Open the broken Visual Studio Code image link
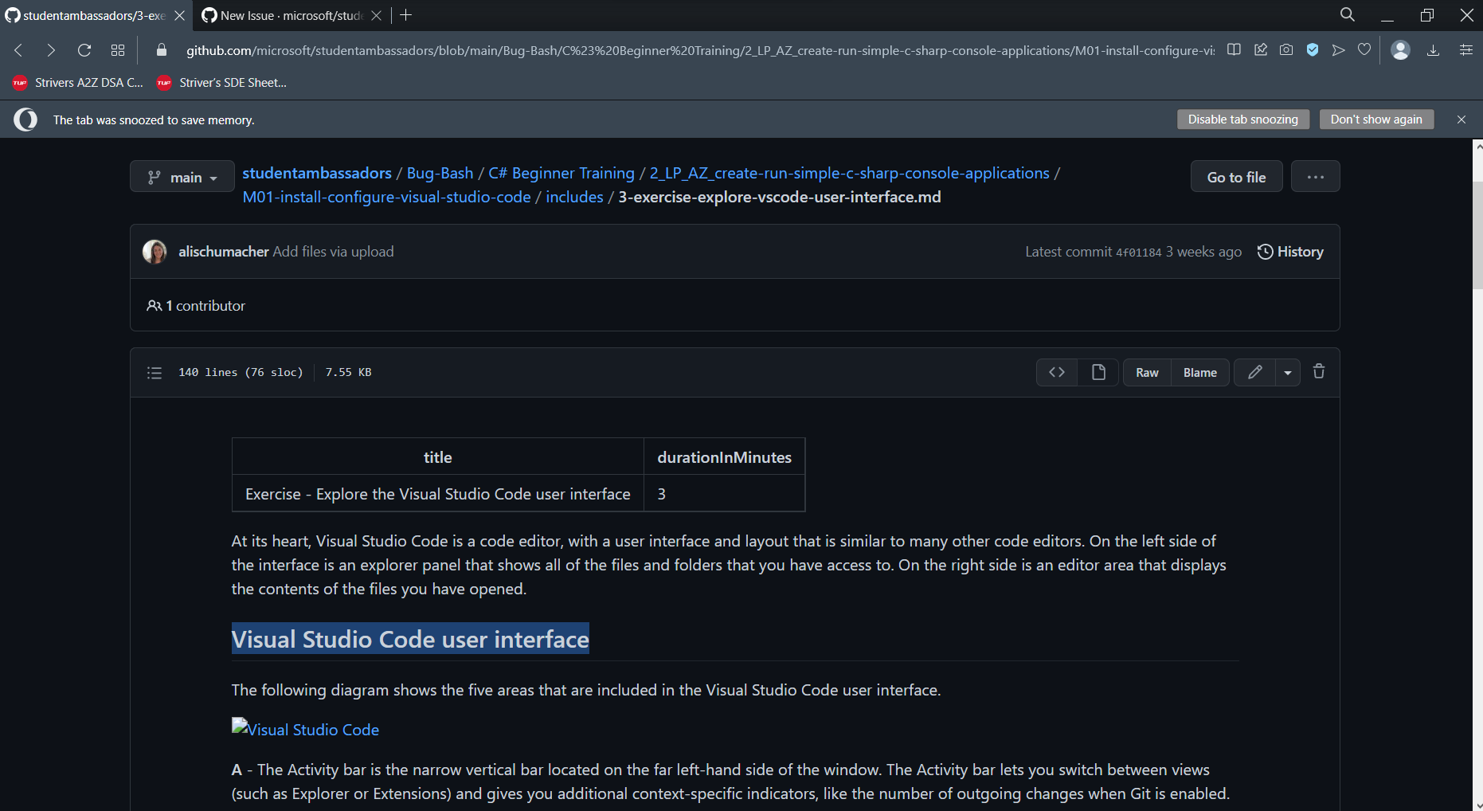Image resolution: width=1483 pixels, height=811 pixels. coord(305,729)
